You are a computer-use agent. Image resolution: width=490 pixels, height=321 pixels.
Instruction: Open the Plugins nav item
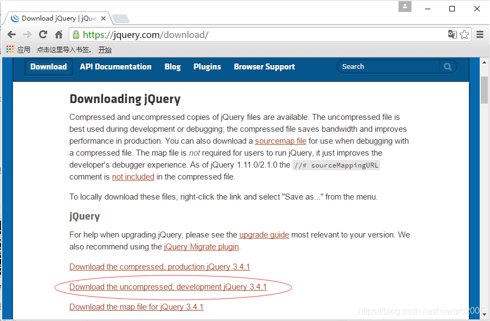coord(207,67)
